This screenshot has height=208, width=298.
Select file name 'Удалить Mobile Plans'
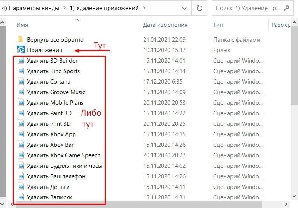[x=55, y=103]
